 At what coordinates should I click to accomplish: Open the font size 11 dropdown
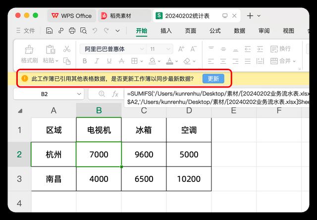tap(168, 49)
